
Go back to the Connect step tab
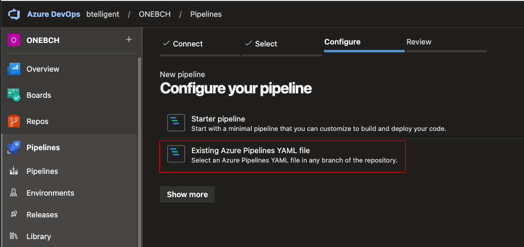click(183, 44)
